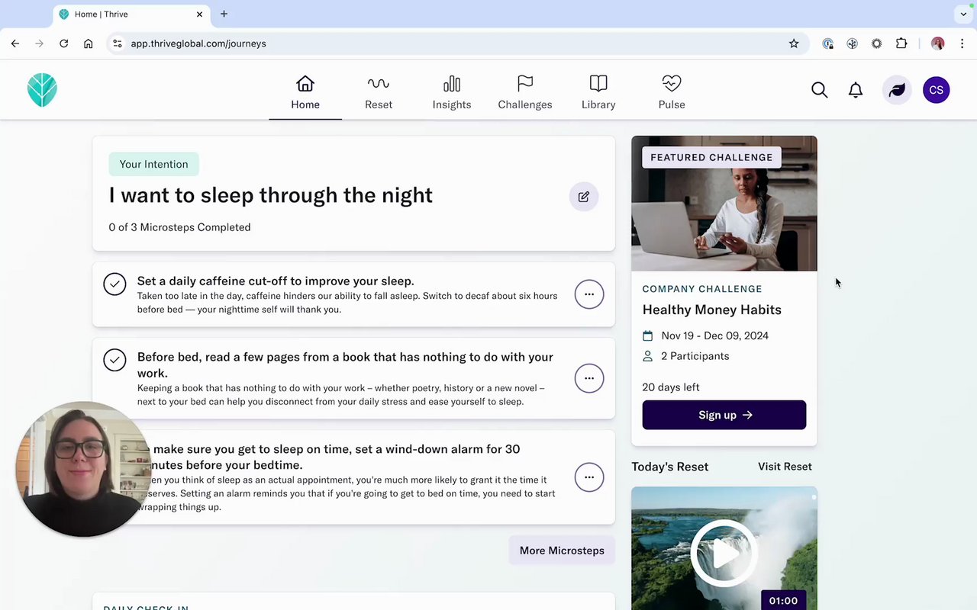Image resolution: width=977 pixels, height=610 pixels.
Task: Open the Reset tab
Action: point(379,92)
